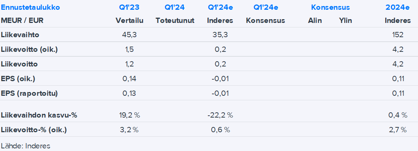Click the 45,3 revenue value
The height and width of the screenshot is (151, 418).
pos(129,35)
